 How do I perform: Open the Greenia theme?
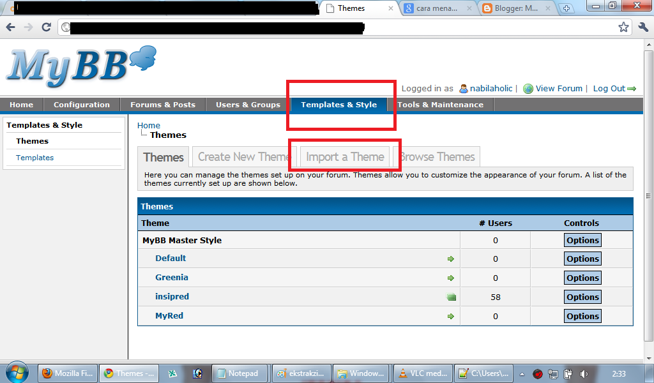point(171,277)
